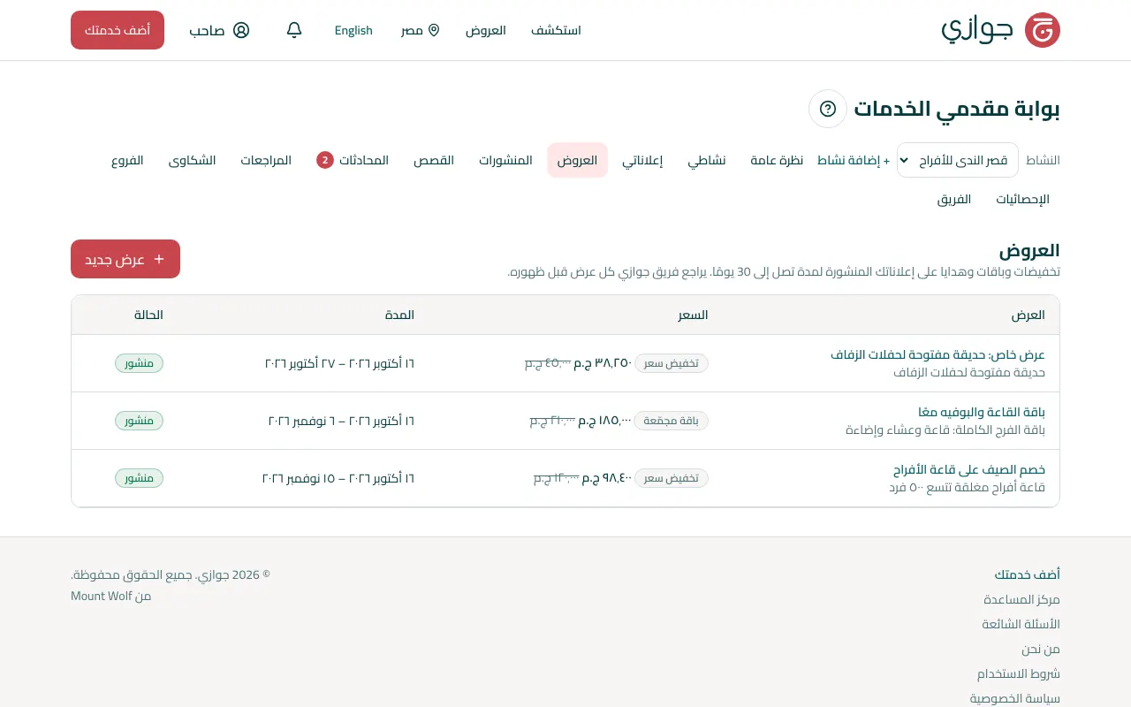Switch to the الشكاوى tab
Viewport: 1131px width, 707px height.
point(193,160)
